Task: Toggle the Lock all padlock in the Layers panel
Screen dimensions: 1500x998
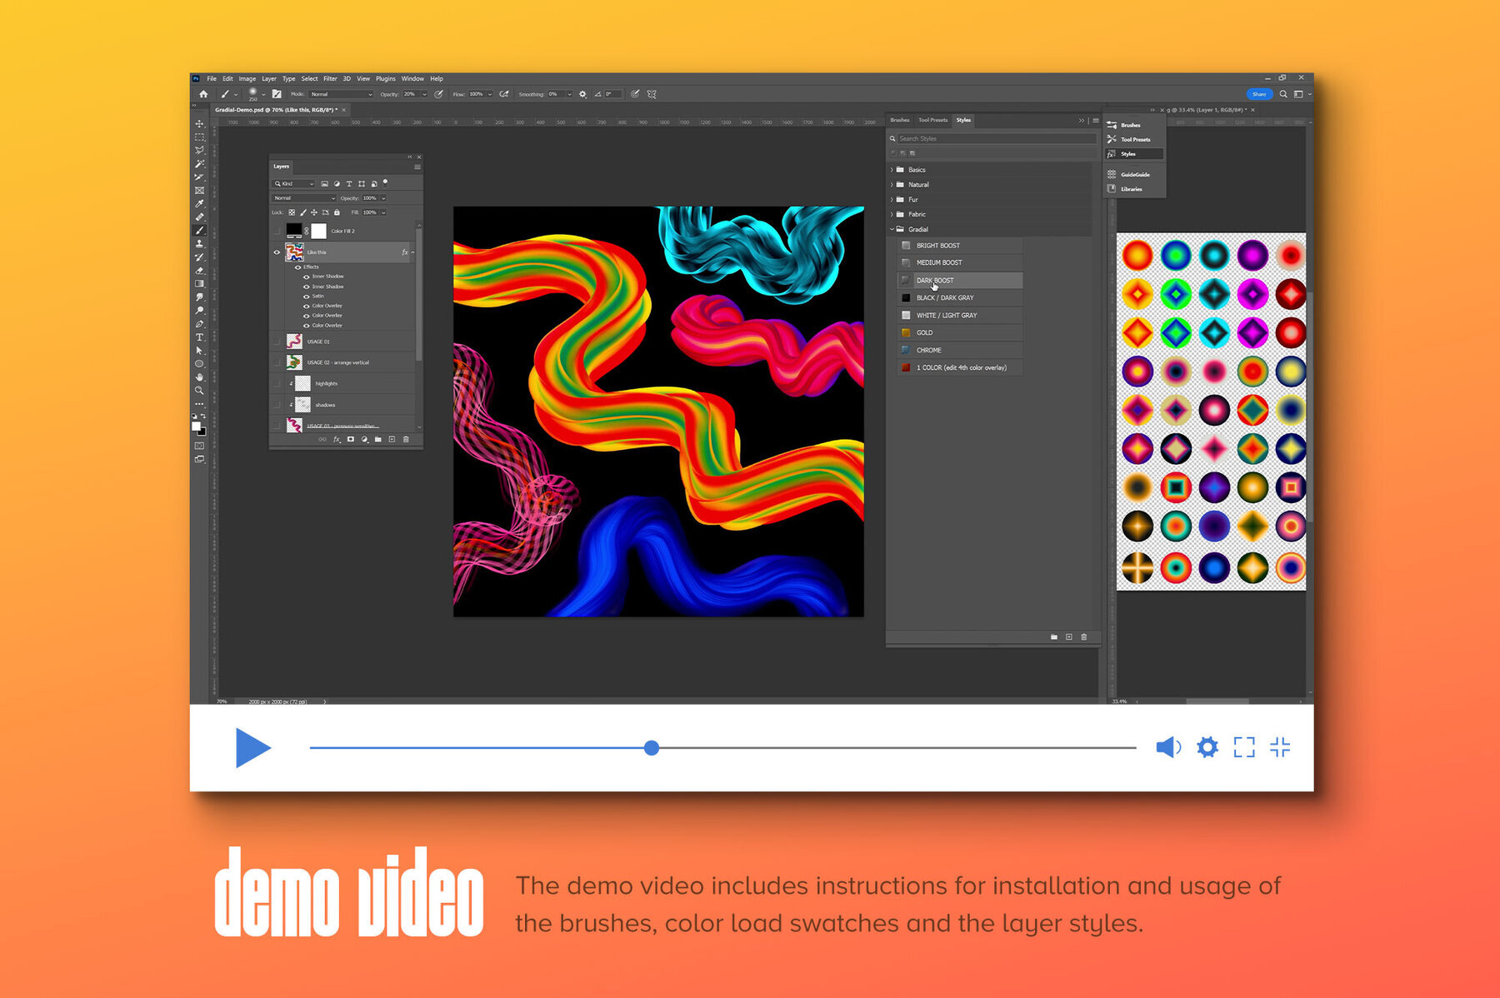Action: [337, 212]
